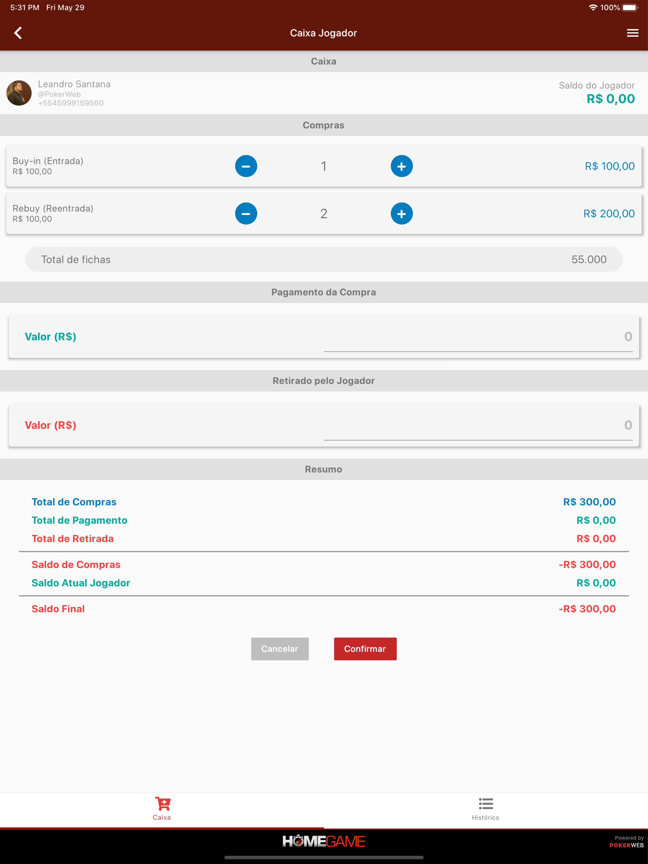
Task: Tap the phone number +5545999159560
Action: 71,103
